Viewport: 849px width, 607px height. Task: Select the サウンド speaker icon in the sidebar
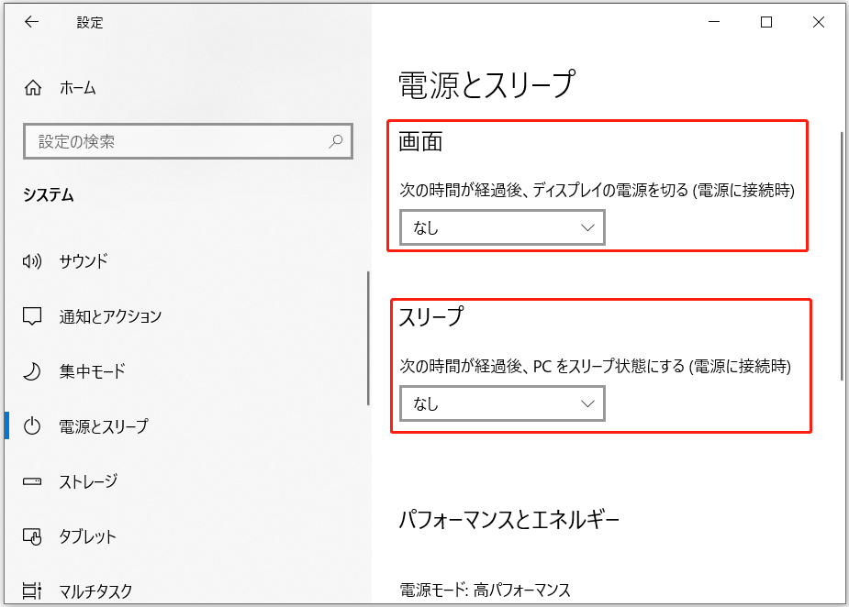[x=31, y=260]
